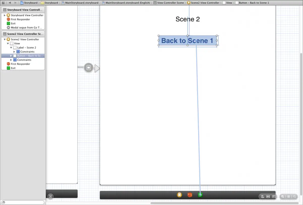The width and height of the screenshot is (303, 205).
Task: Open the related items grid menu
Action: tap(3, 3)
